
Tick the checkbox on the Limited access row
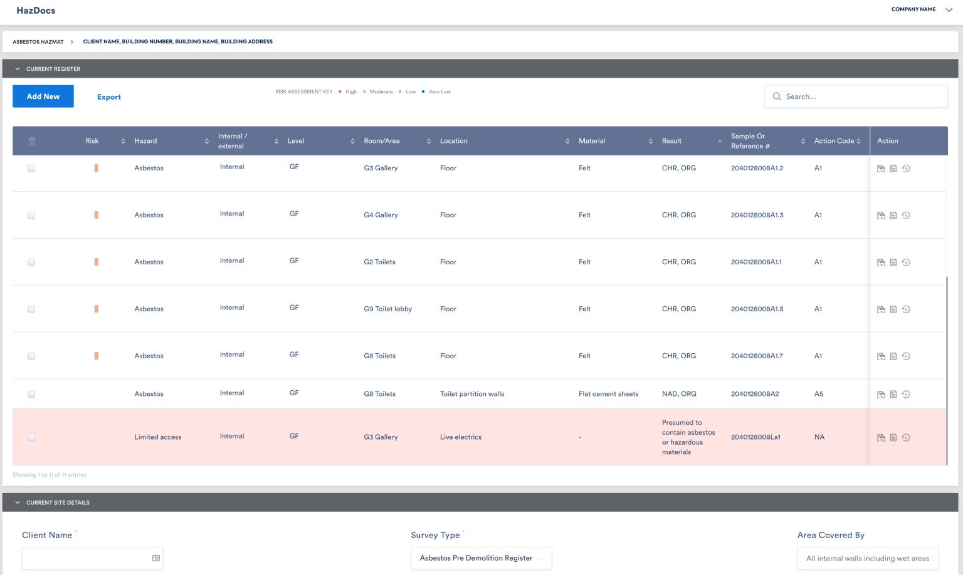coord(31,437)
